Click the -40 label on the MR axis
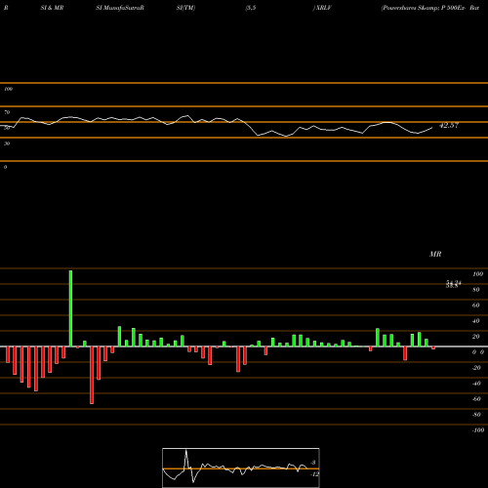This screenshot has width=488, height=488. [476, 384]
